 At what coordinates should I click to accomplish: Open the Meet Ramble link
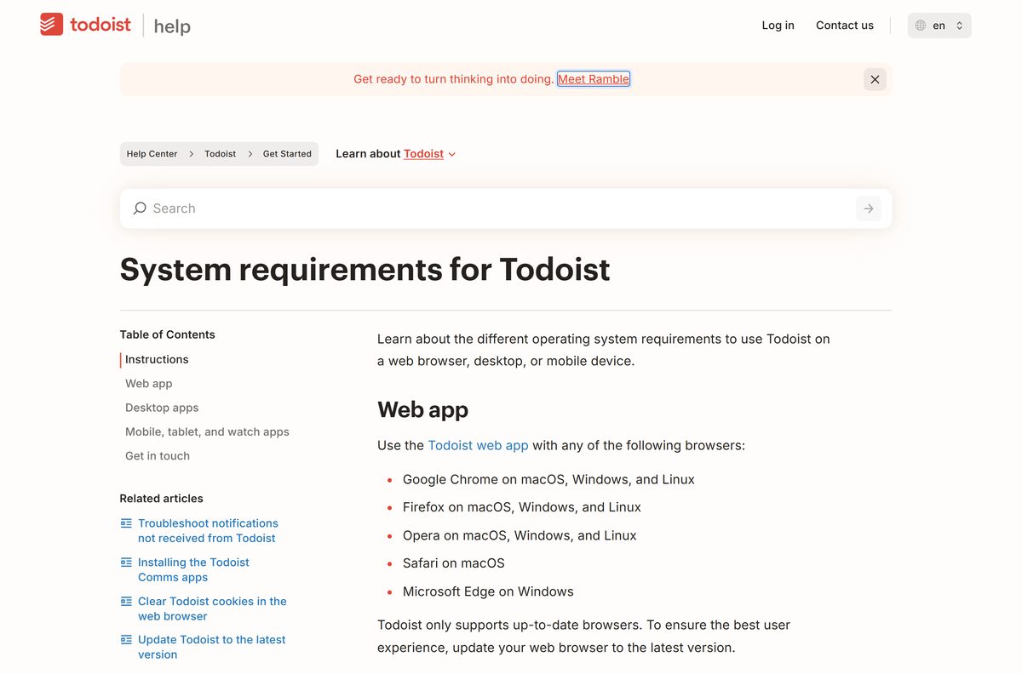click(594, 79)
